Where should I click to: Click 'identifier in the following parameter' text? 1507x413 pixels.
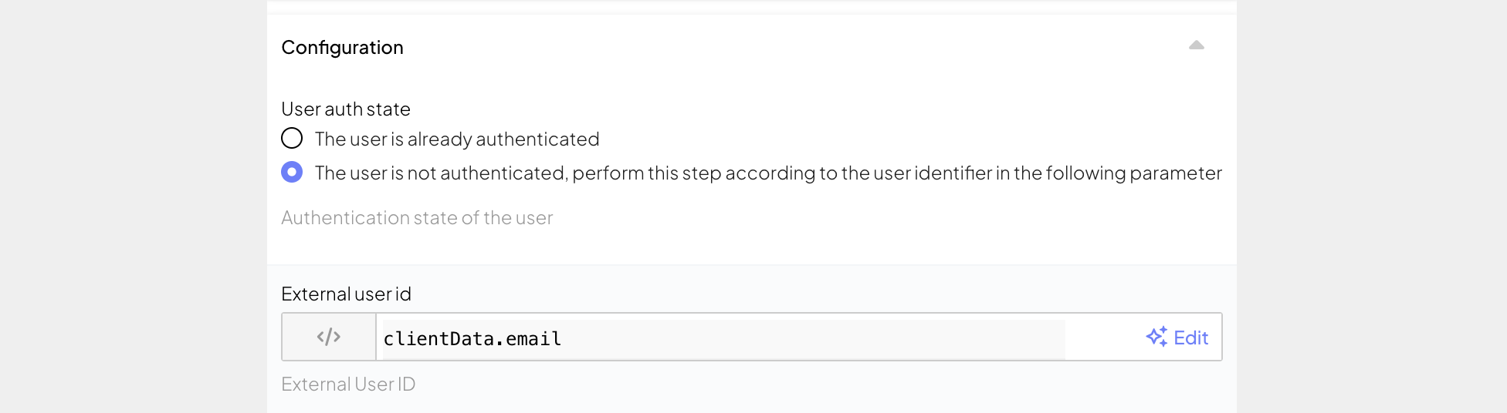[x=1068, y=173]
